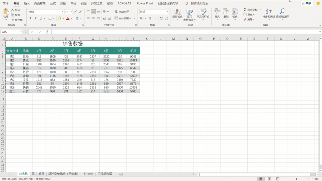Click AutoSum (自动求和)
This screenshot has height=181, width=322.
click(250, 10)
